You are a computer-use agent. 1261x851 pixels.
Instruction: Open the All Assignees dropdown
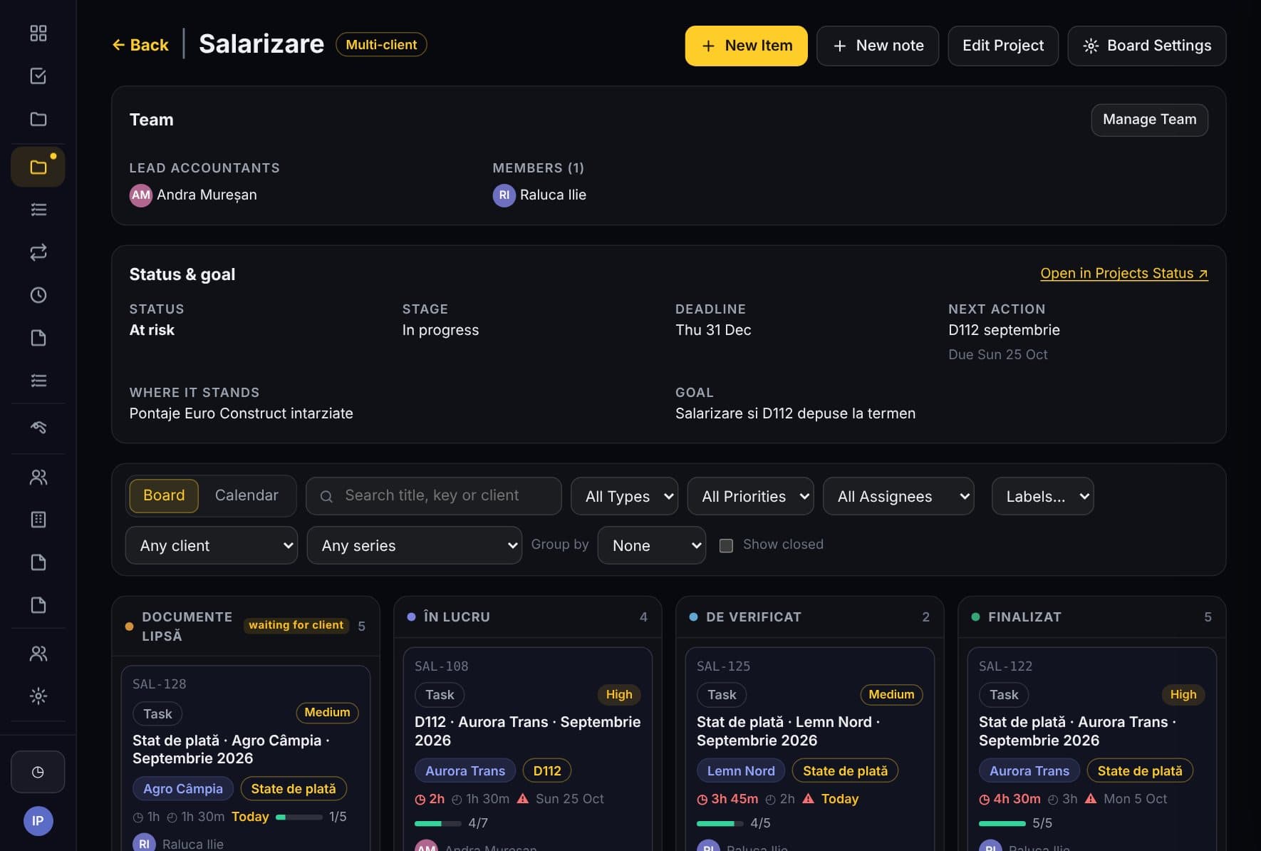(x=898, y=496)
